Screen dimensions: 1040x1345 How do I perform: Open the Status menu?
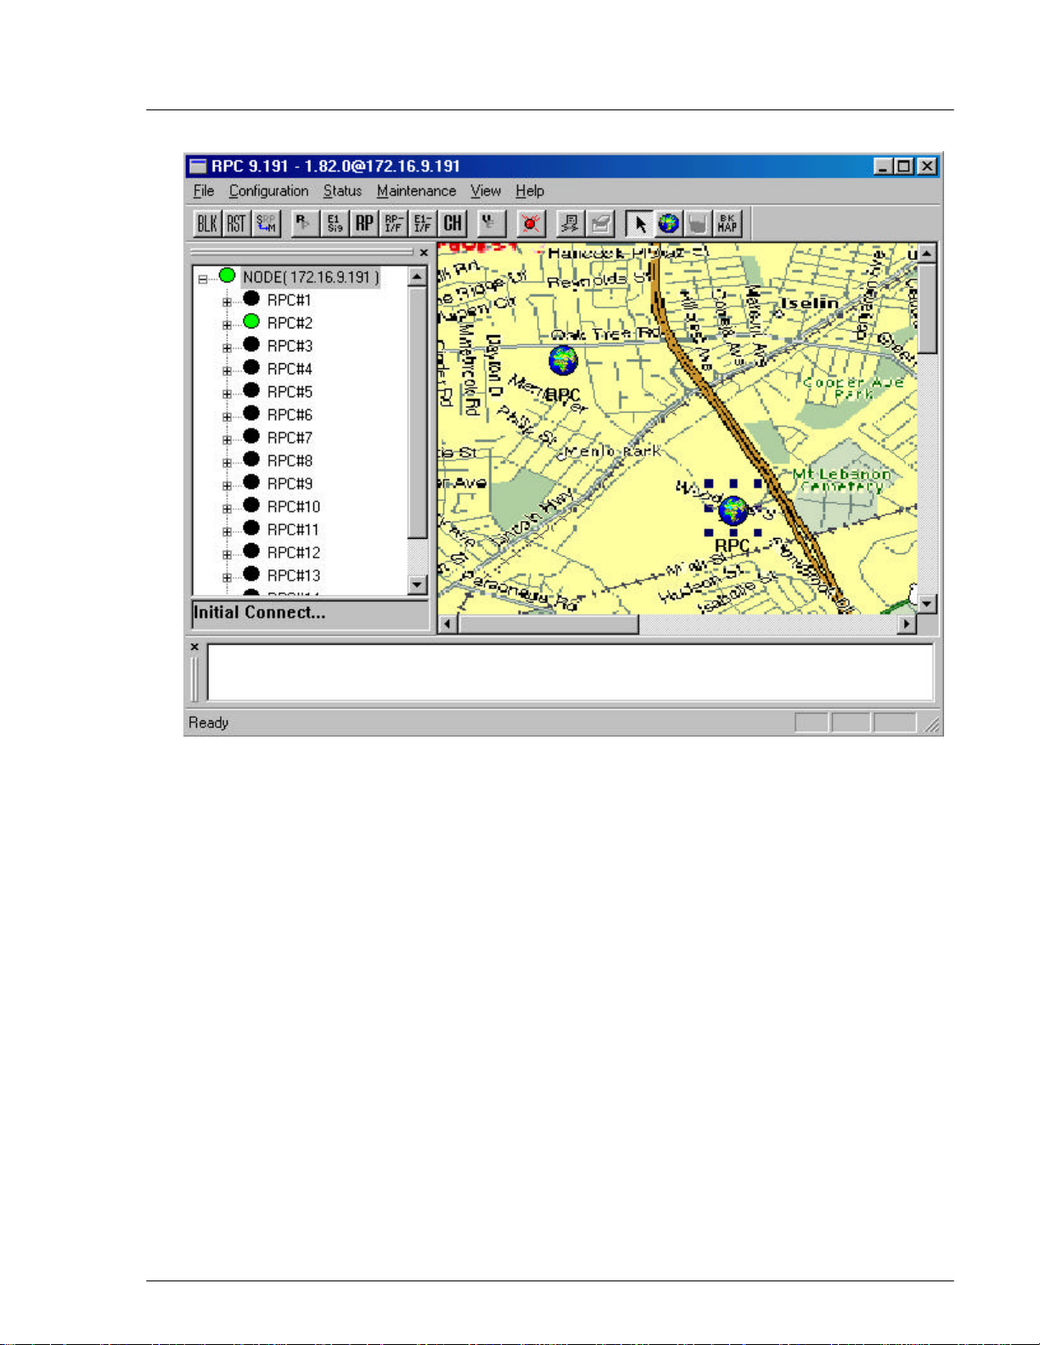point(342,191)
